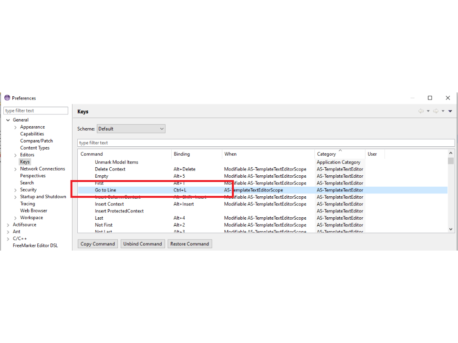Click the Eclipse Preferences window icon
The image size is (458, 343).
pos(7,98)
